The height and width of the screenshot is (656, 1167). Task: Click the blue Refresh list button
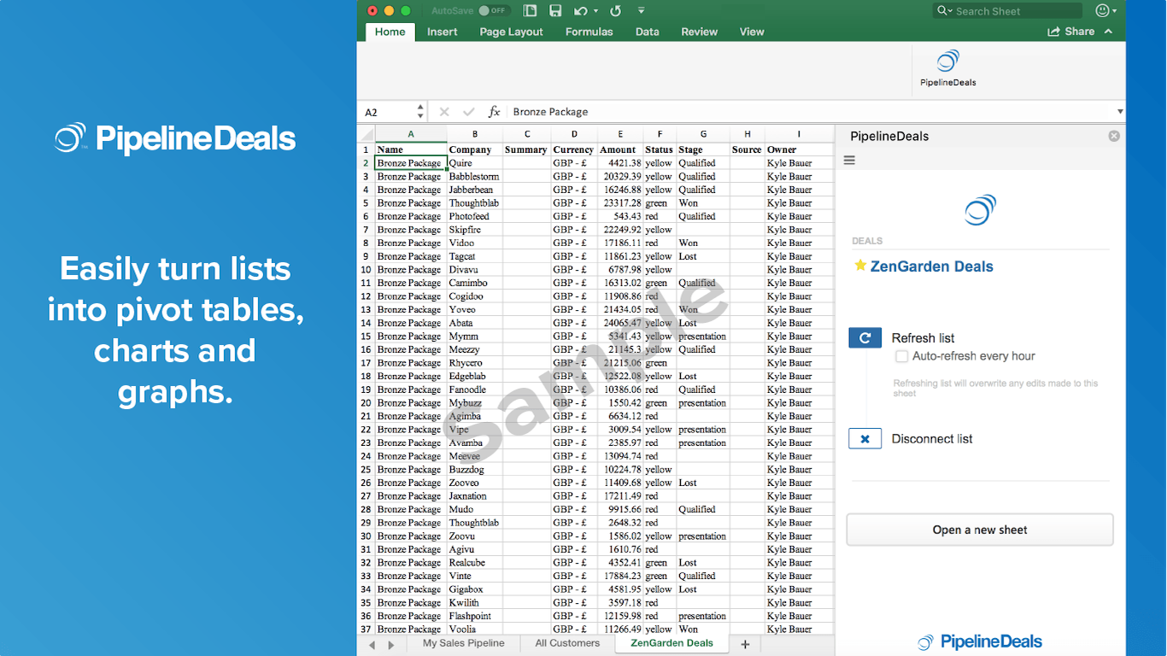865,337
